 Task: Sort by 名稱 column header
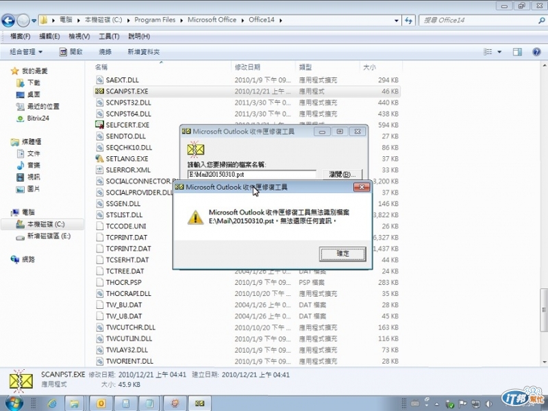[101, 66]
